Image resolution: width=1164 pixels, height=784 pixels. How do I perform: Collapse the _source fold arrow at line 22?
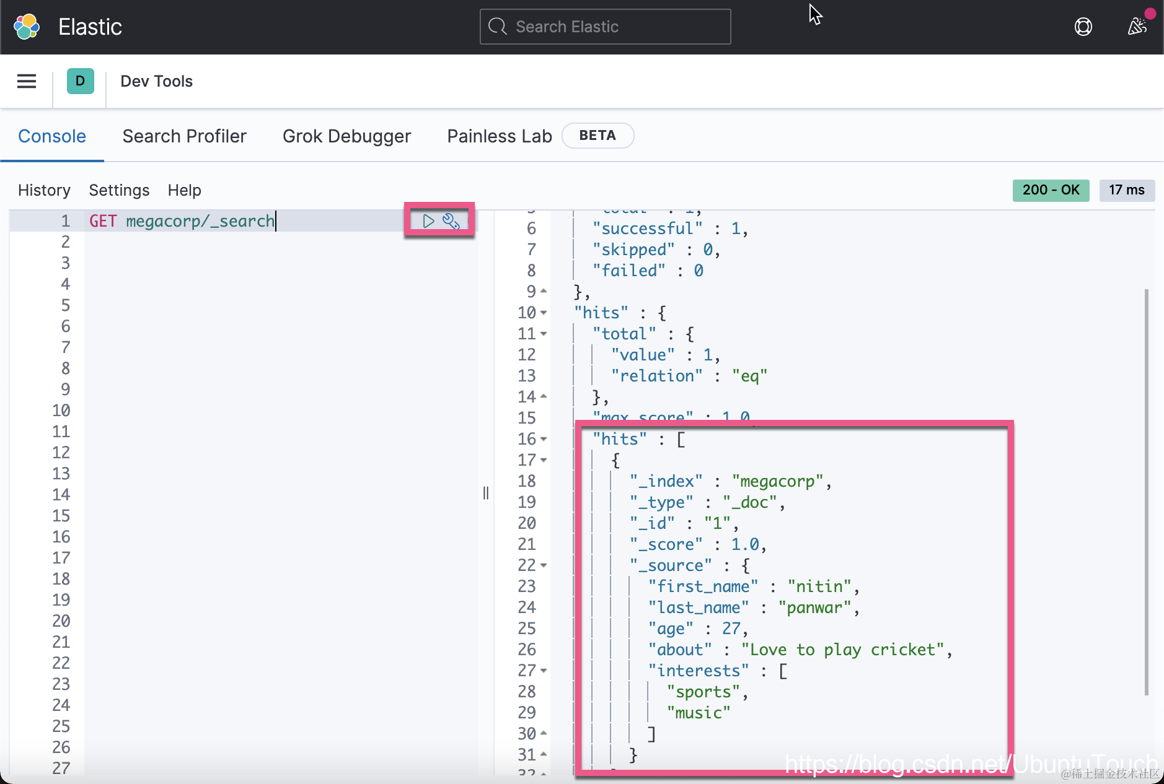544,565
